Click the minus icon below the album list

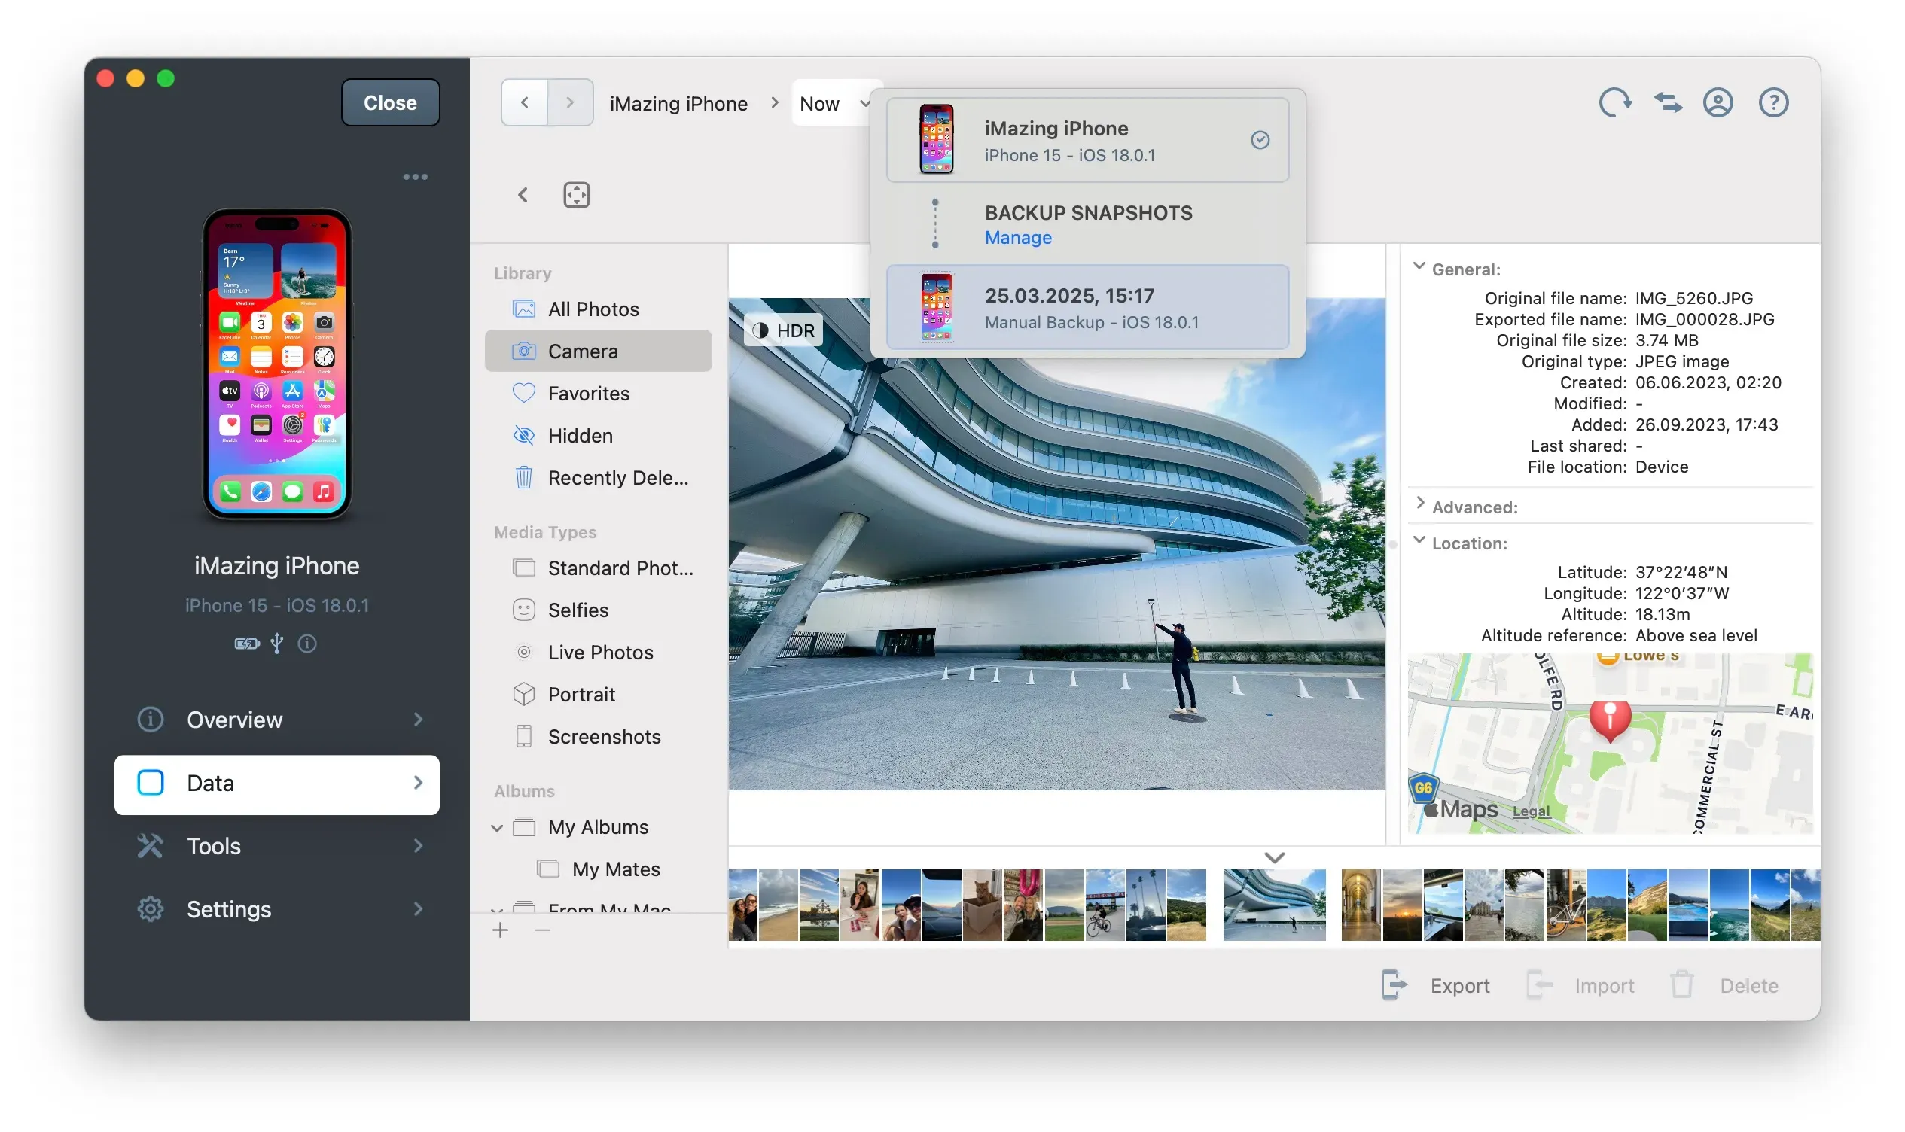coord(542,930)
